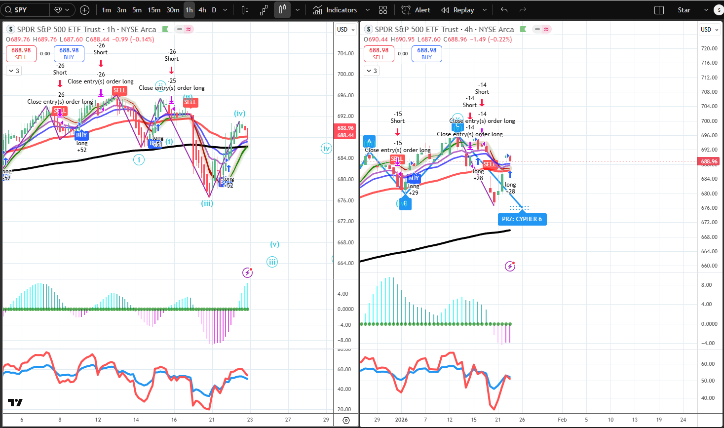Click the blue A pattern label on 4h chart
This screenshot has width=724, height=428.
click(369, 141)
